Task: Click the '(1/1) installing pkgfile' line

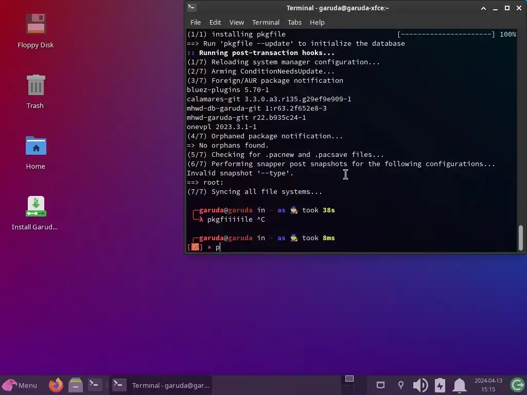Action: coord(236,34)
